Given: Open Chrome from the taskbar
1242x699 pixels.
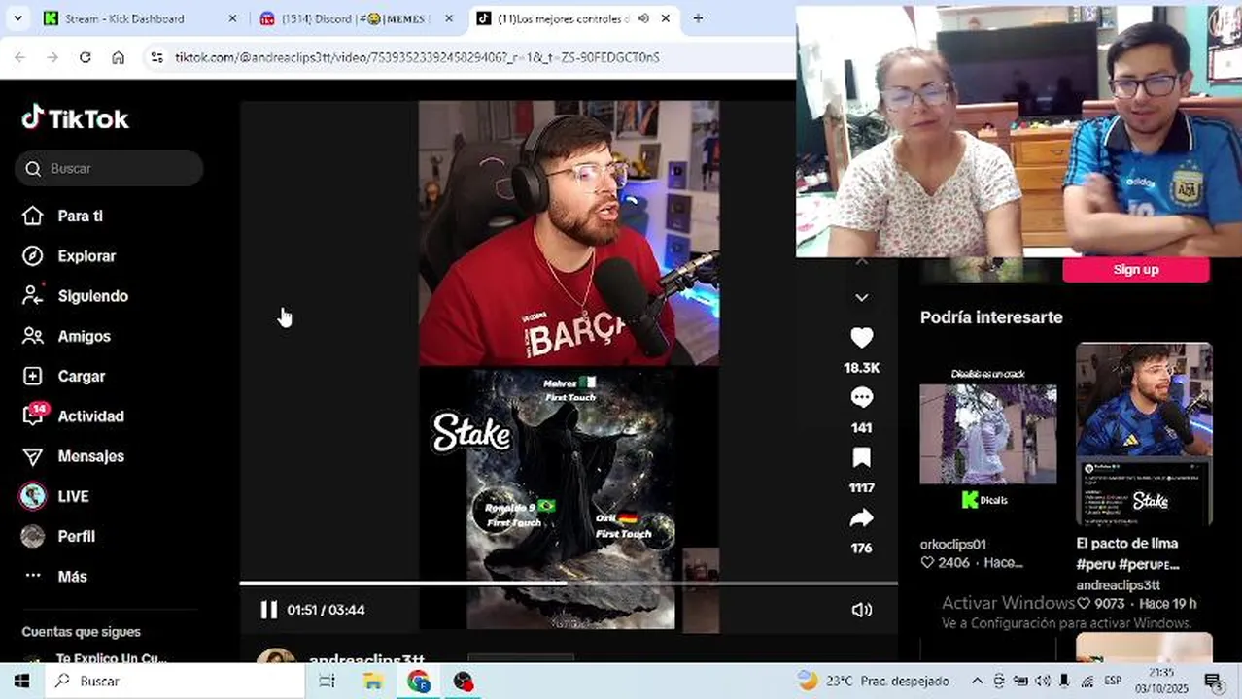Looking at the screenshot, I should (x=419, y=681).
